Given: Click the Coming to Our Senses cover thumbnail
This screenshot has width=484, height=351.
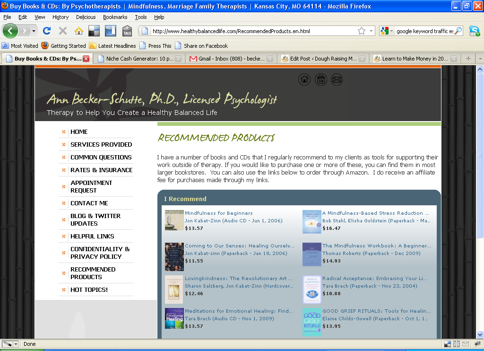Looking at the screenshot, I should point(174,257).
